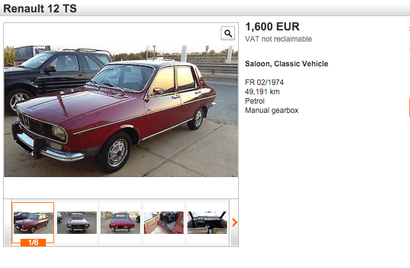
Task: Click the left gray previous-thumbnails strip
Action: (7, 223)
